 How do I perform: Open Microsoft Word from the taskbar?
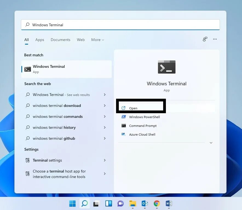tap(169, 203)
